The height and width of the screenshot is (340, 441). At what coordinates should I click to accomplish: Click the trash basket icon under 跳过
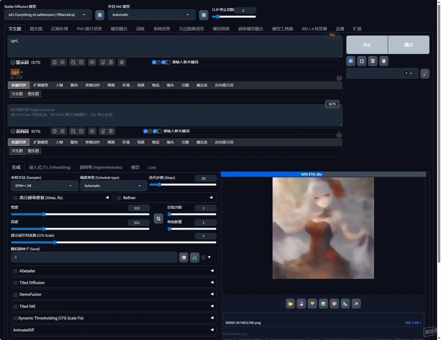click(373, 61)
